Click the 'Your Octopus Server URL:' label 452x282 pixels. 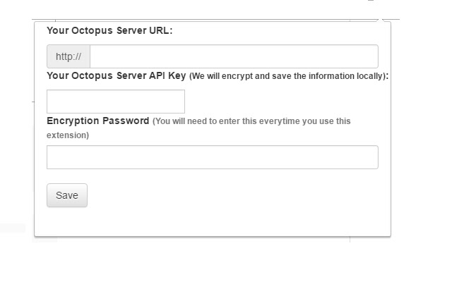coord(109,30)
